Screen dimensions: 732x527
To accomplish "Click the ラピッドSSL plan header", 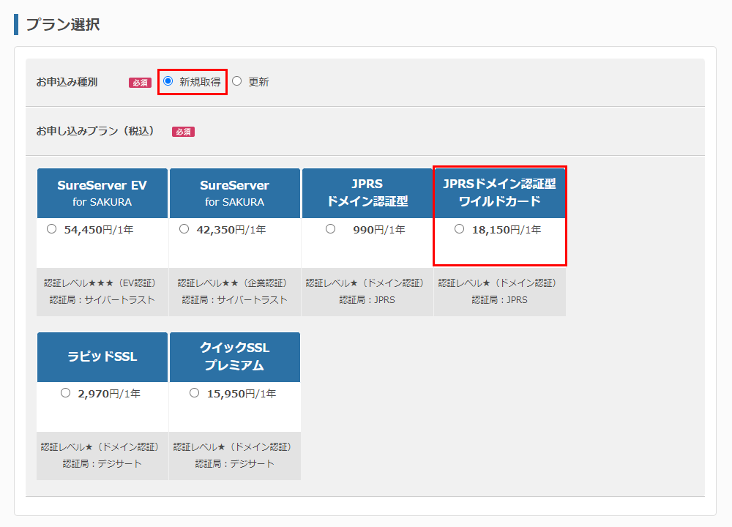I will pos(102,356).
